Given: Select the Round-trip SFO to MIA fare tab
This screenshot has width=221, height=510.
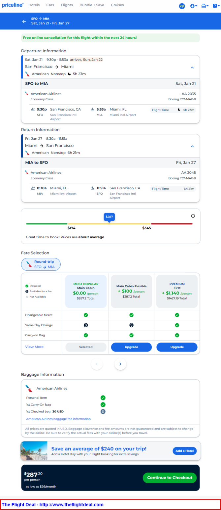Looking at the screenshot, I should 41,264.
